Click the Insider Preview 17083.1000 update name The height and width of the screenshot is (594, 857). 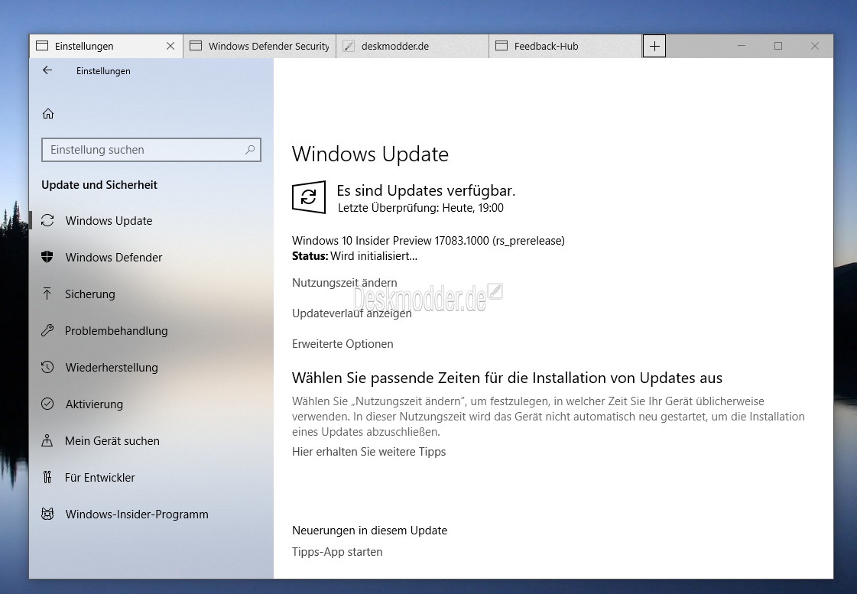point(428,241)
